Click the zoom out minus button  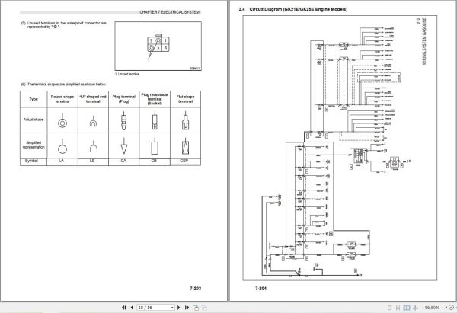(451, 308)
